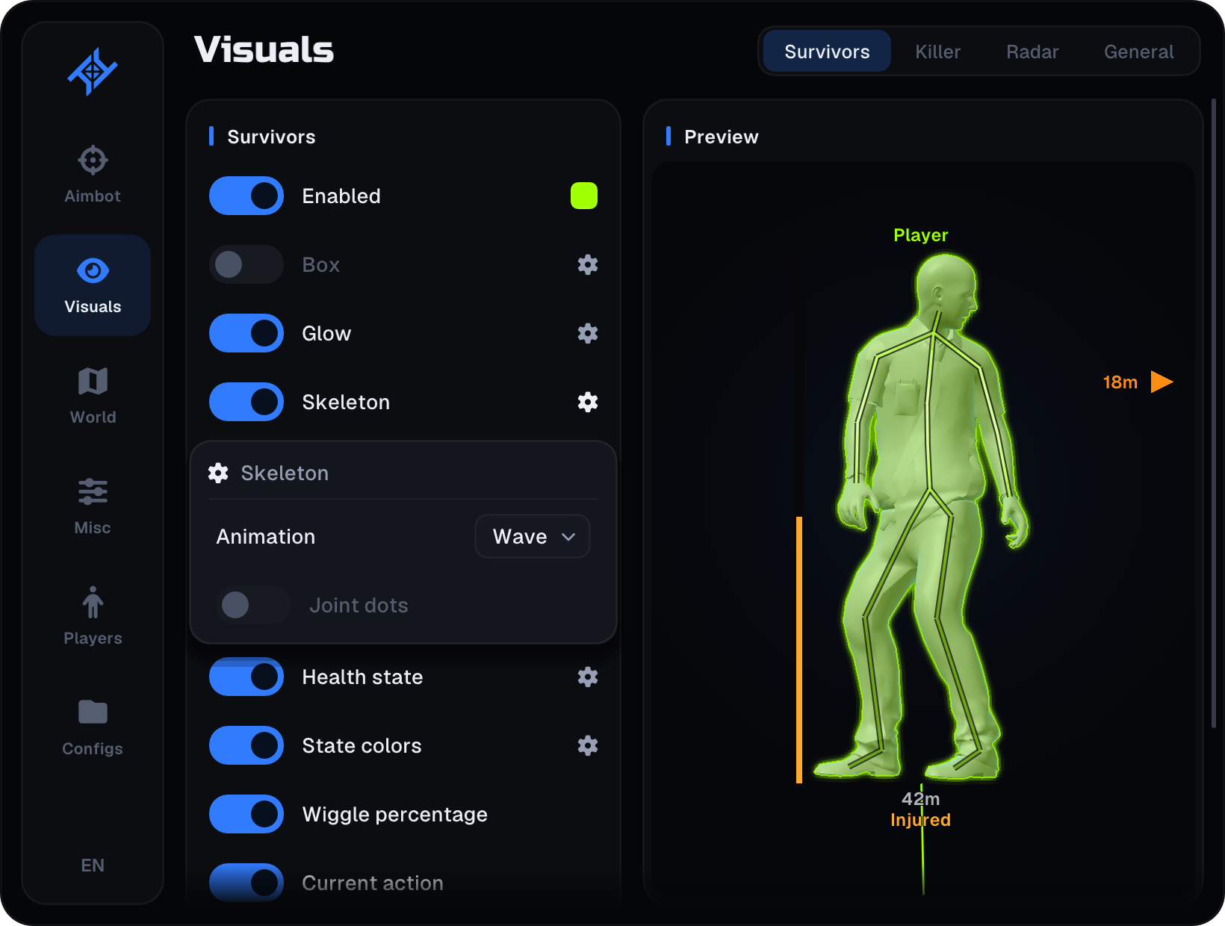Screen dimensions: 1225x926
Task: Turn on the Joint dots toggle
Action: [x=253, y=605]
